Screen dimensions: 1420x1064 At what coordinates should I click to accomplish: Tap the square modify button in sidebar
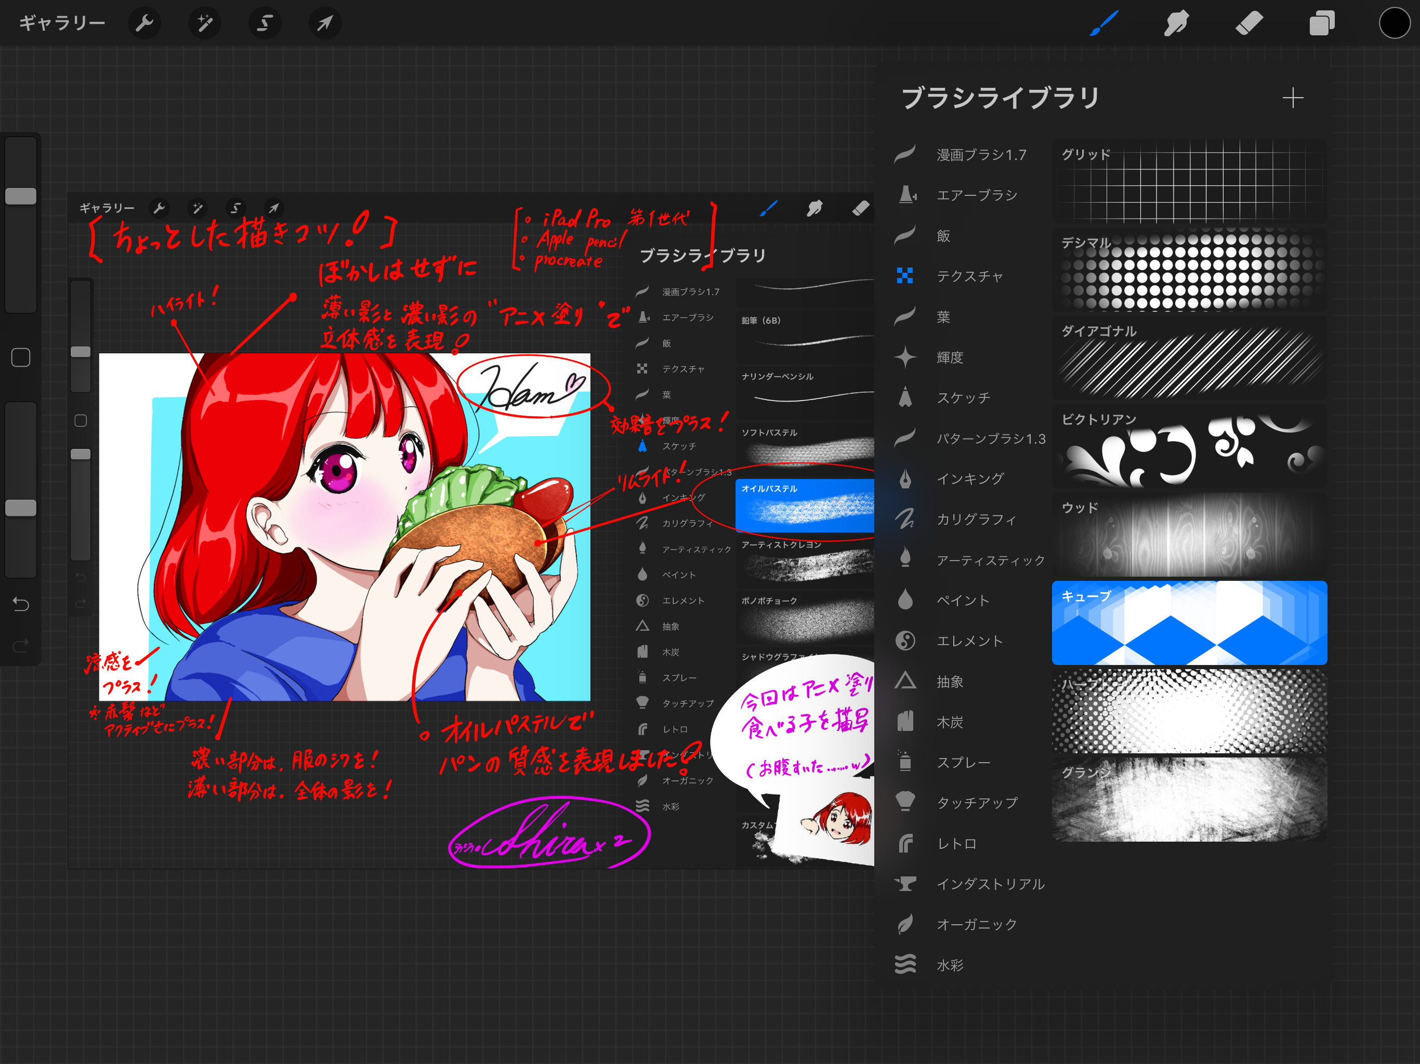click(21, 357)
